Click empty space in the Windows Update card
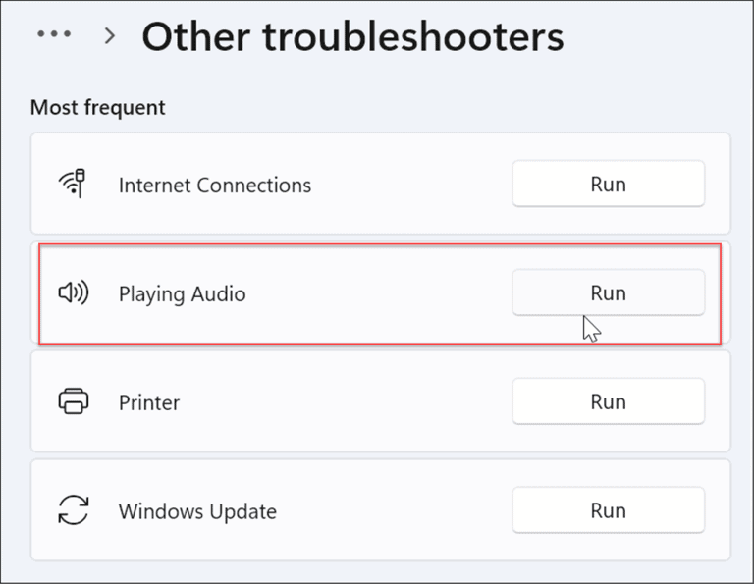The image size is (754, 584). tap(395, 510)
